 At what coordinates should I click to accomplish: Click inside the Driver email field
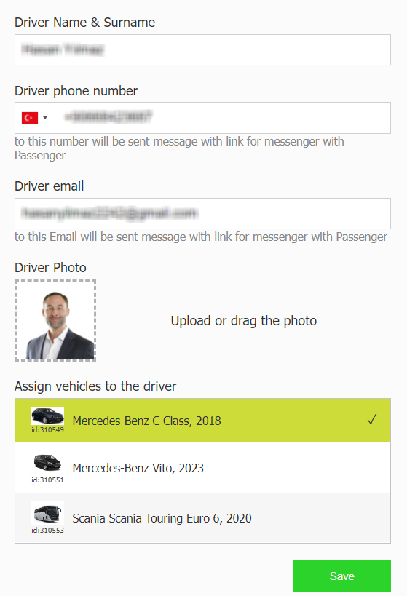point(202,214)
